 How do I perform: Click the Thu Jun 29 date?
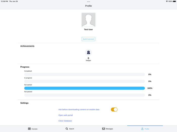13,1
